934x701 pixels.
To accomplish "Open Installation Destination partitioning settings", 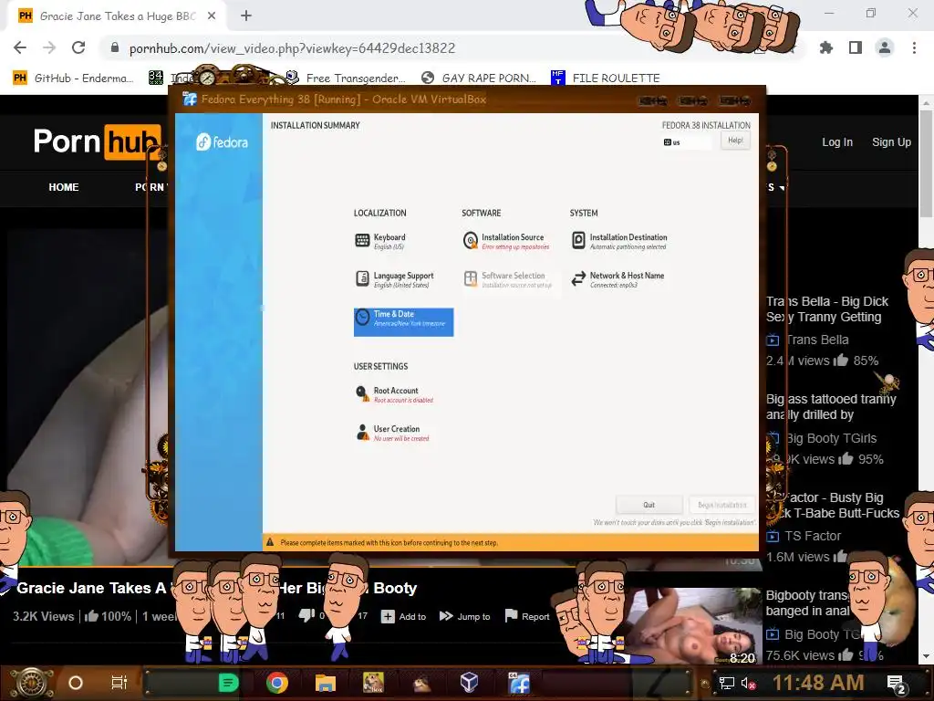I will pos(619,241).
